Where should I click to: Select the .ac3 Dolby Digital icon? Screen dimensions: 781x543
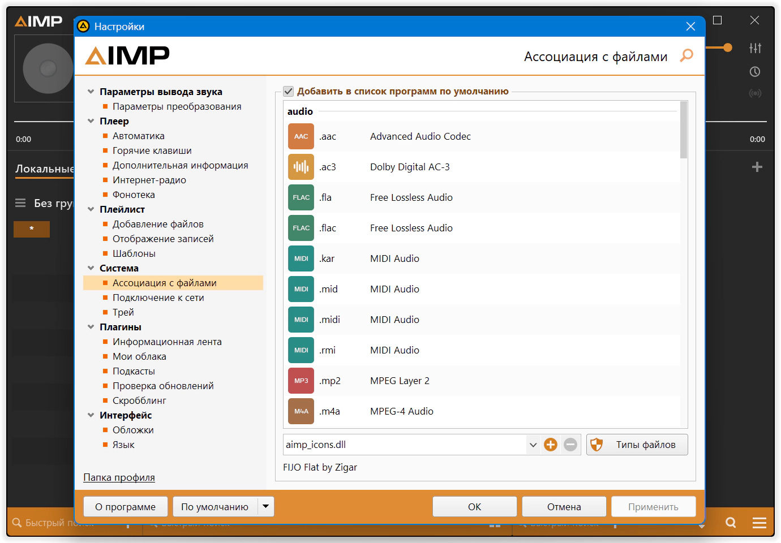point(301,167)
